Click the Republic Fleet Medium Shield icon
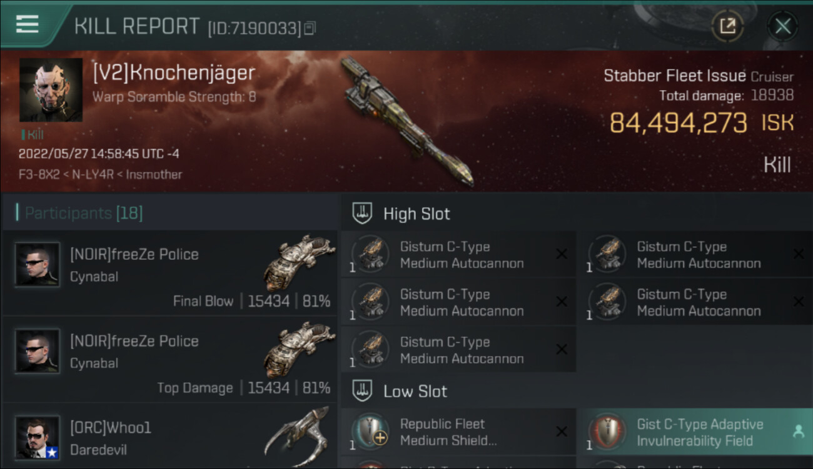The image size is (813, 469). (x=370, y=432)
